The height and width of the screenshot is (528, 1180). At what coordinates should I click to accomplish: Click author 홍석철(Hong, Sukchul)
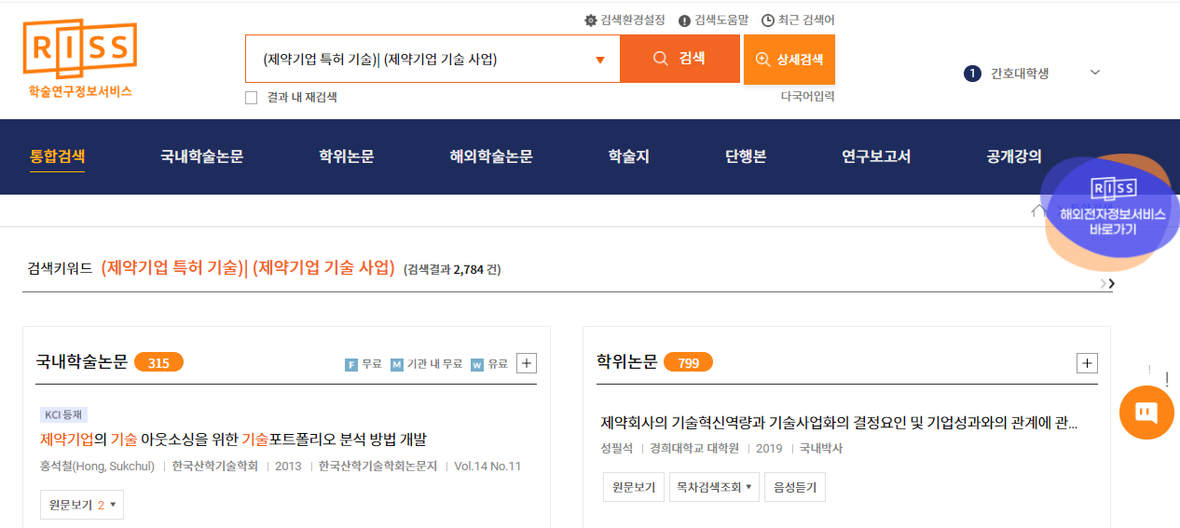click(98, 466)
